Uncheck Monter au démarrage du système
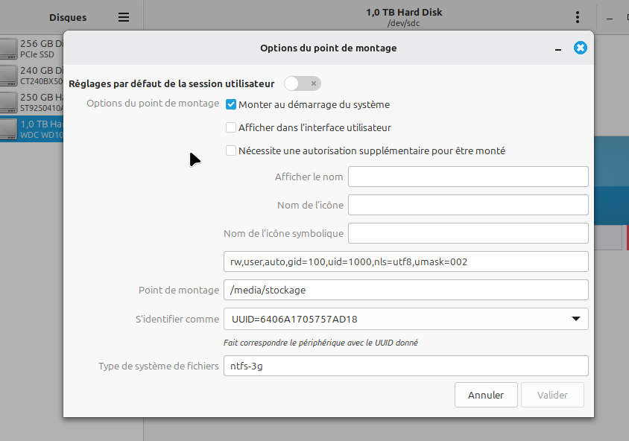Screen dimensions: 629x441 231,105
